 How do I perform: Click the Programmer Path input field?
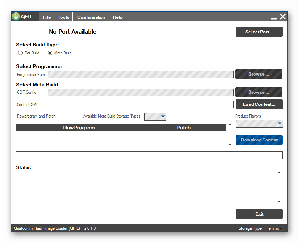tap(141, 75)
